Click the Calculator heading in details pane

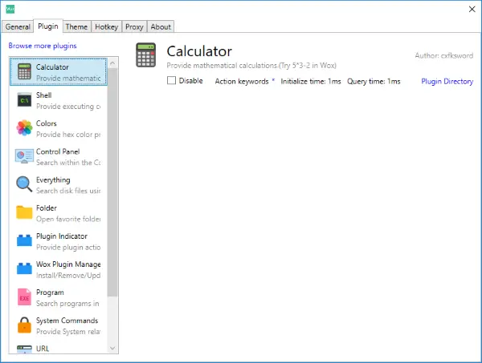pyautogui.click(x=199, y=51)
